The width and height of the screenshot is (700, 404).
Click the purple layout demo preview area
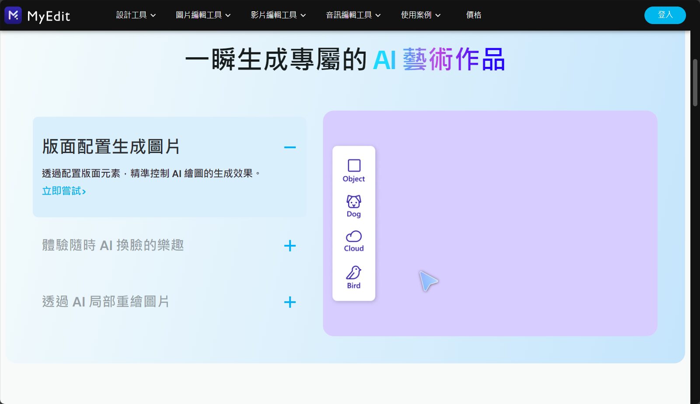pos(490,223)
